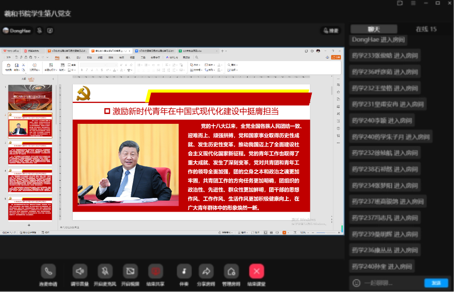Open the 调节音量 volume control
Image resolution: width=454 pixels, height=292 pixels.
pos(80,271)
